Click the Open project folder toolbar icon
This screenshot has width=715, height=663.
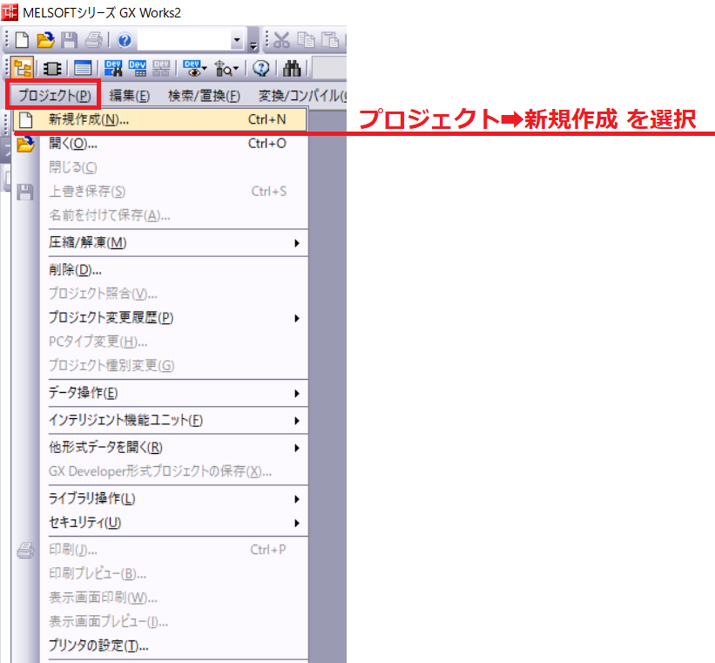[x=45, y=40]
